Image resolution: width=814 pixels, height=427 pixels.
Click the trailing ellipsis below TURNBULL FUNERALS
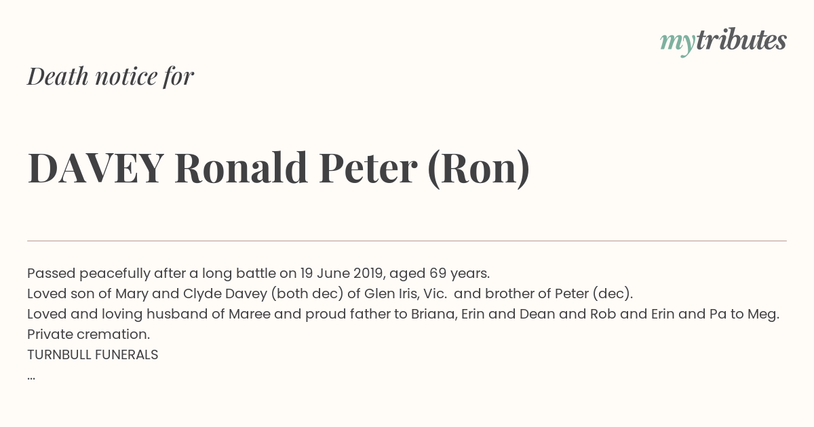click(31, 377)
